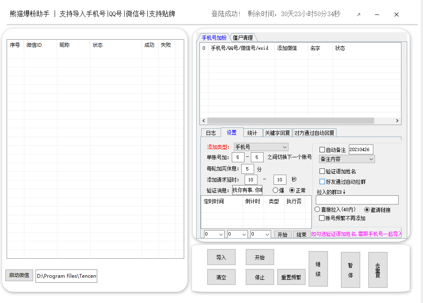Expand the 添加类型 手机号 dropdown
The image size is (423, 303).
tap(261, 147)
